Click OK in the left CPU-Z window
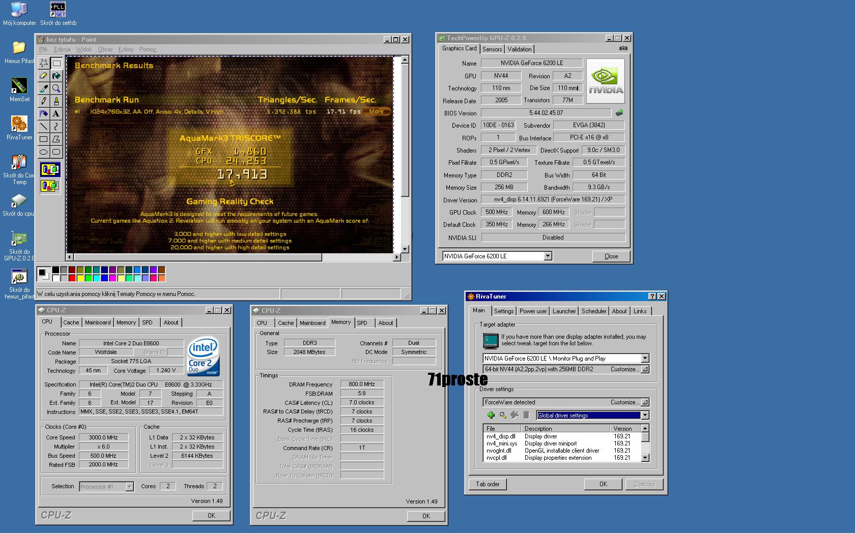This screenshot has height=534, width=855. click(211, 516)
